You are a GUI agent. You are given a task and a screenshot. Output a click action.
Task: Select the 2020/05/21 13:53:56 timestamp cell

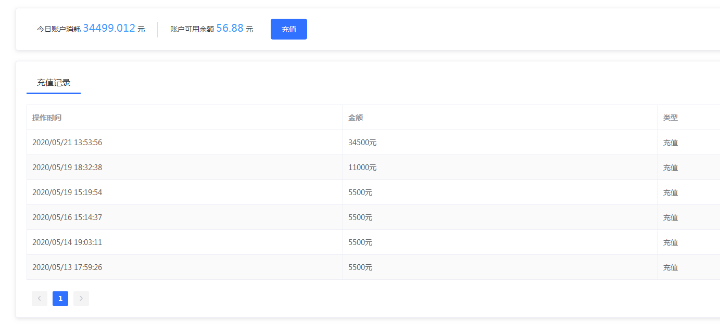pyautogui.click(x=67, y=143)
